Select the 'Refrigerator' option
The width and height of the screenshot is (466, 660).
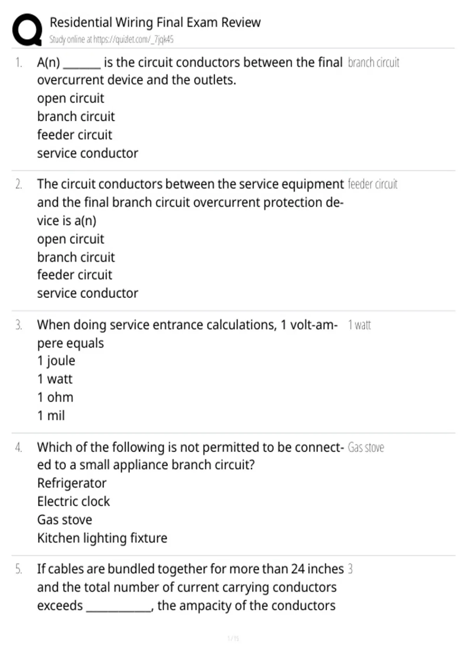point(72,483)
